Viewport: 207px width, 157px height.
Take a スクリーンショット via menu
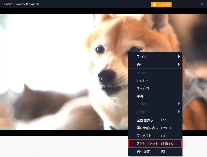pyautogui.click(x=155, y=144)
